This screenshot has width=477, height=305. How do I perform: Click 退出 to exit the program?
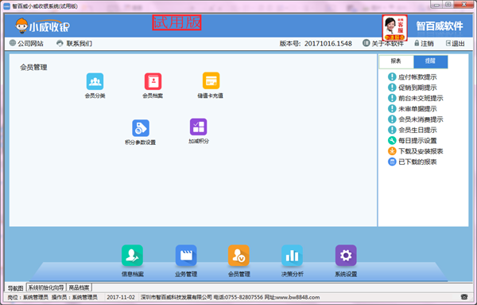pyautogui.click(x=456, y=43)
